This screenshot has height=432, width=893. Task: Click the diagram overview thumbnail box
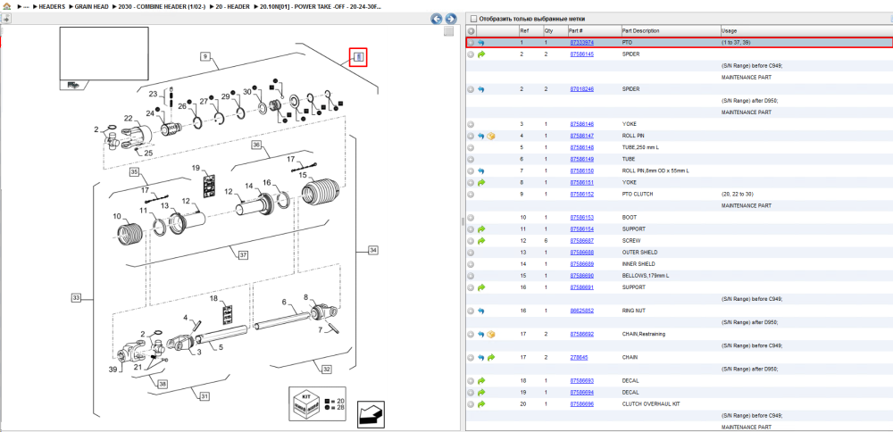(104, 54)
